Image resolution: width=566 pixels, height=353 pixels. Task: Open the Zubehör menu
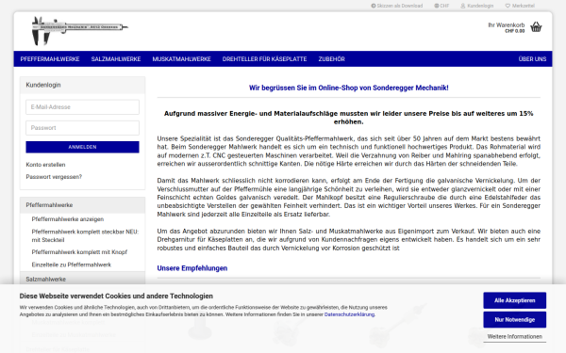[x=331, y=59]
